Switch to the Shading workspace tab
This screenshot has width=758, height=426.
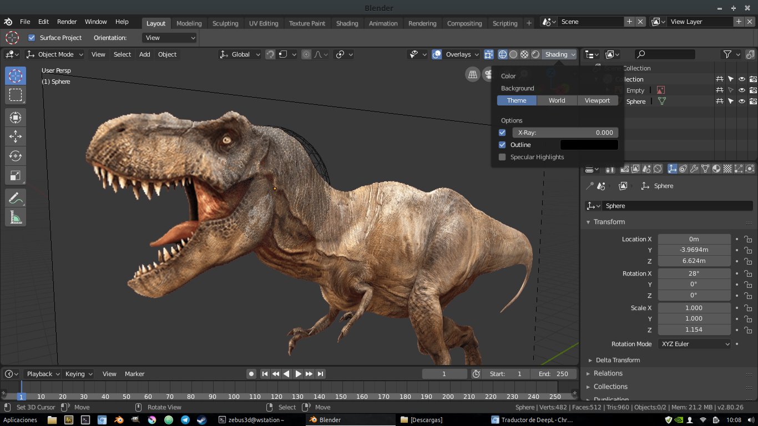point(347,23)
